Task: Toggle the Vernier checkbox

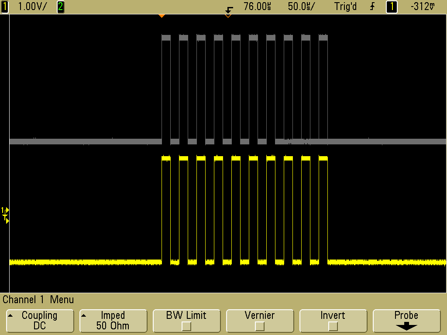Action: coord(259,325)
